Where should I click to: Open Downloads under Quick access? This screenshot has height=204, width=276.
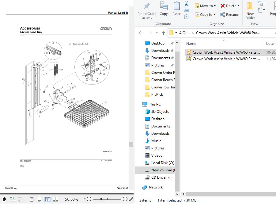click(160, 51)
